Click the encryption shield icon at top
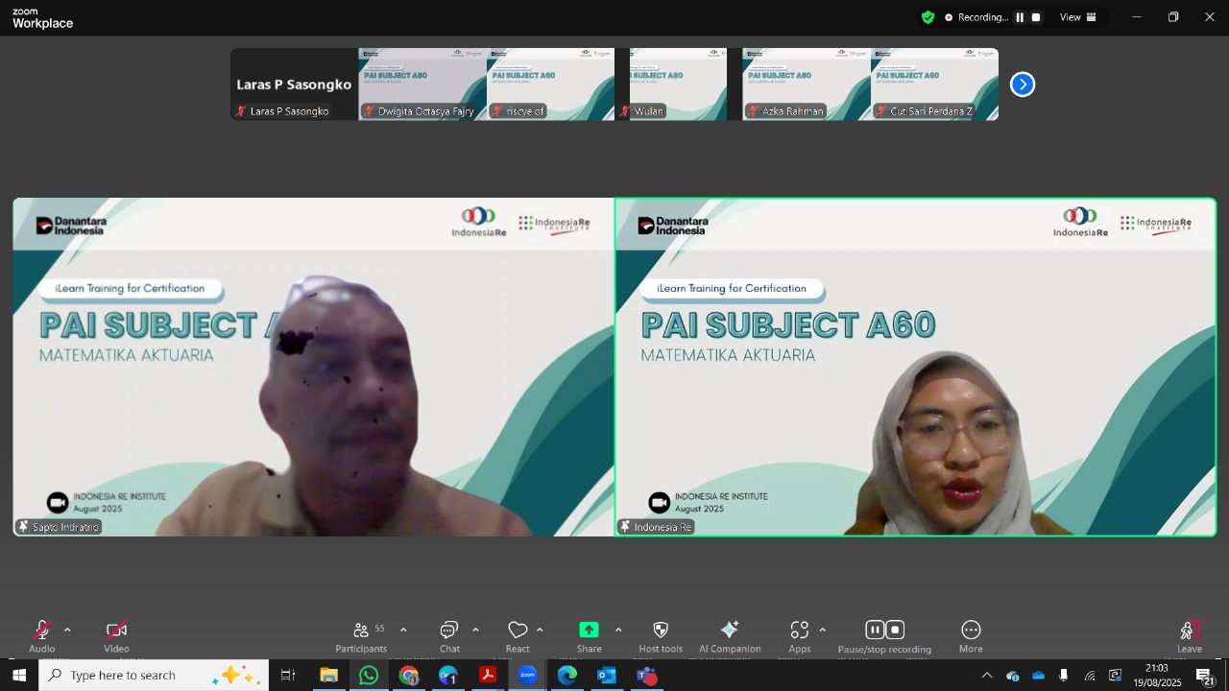Image resolution: width=1229 pixels, height=691 pixels. tap(928, 17)
